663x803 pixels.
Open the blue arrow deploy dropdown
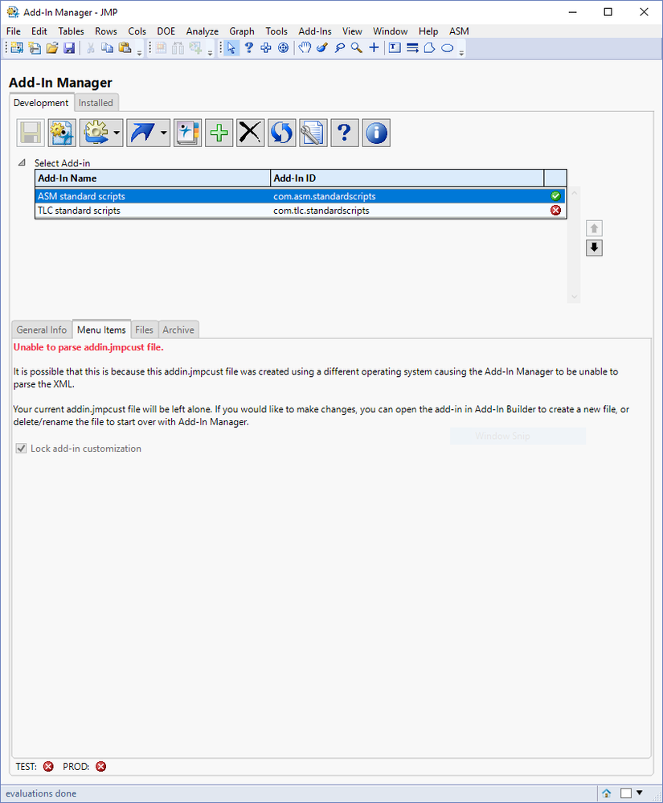coord(164,133)
